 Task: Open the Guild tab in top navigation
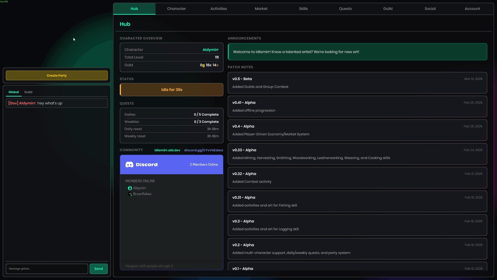pos(388,9)
